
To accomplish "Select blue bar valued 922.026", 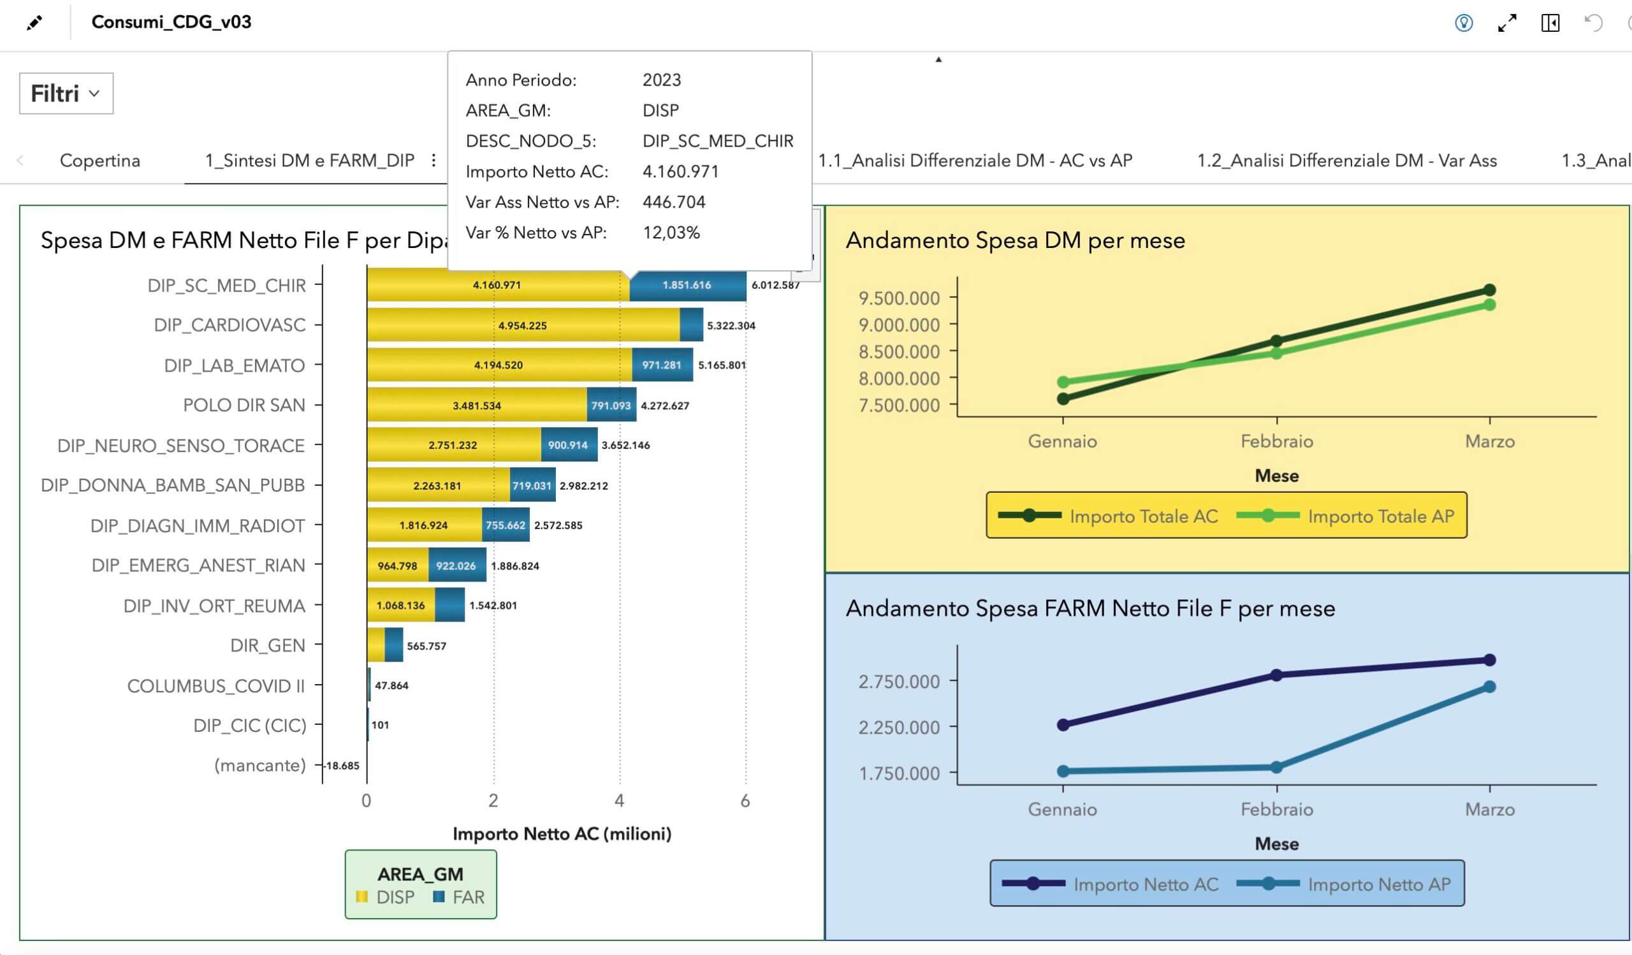I will (457, 565).
